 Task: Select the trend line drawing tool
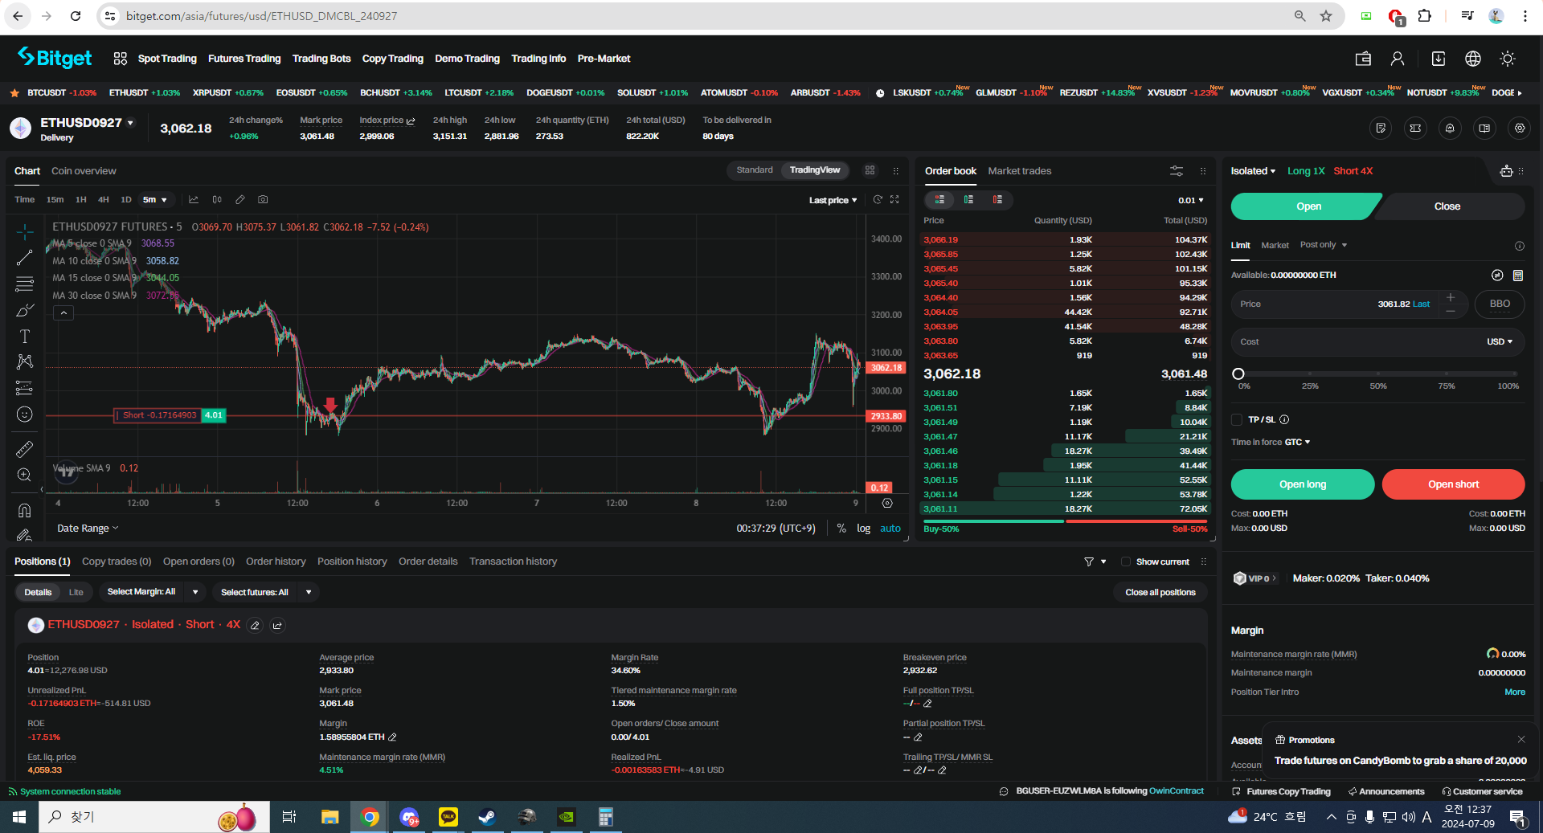click(24, 258)
